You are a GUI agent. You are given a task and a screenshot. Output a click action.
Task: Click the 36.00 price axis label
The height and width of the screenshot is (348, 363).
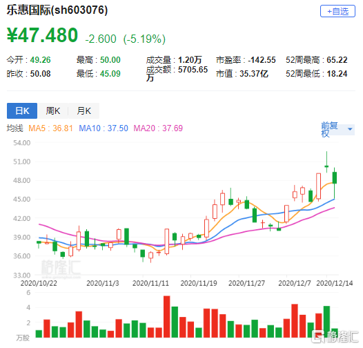22,255
